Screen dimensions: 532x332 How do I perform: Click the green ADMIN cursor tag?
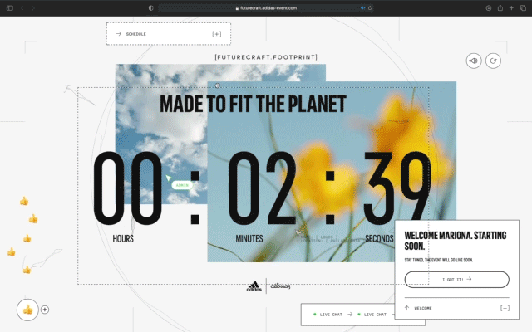coord(182,185)
